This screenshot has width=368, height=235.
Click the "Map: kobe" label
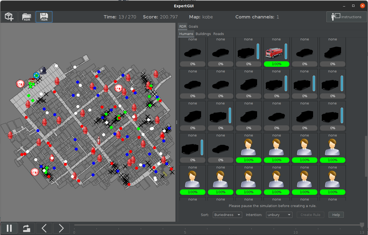coord(201,17)
